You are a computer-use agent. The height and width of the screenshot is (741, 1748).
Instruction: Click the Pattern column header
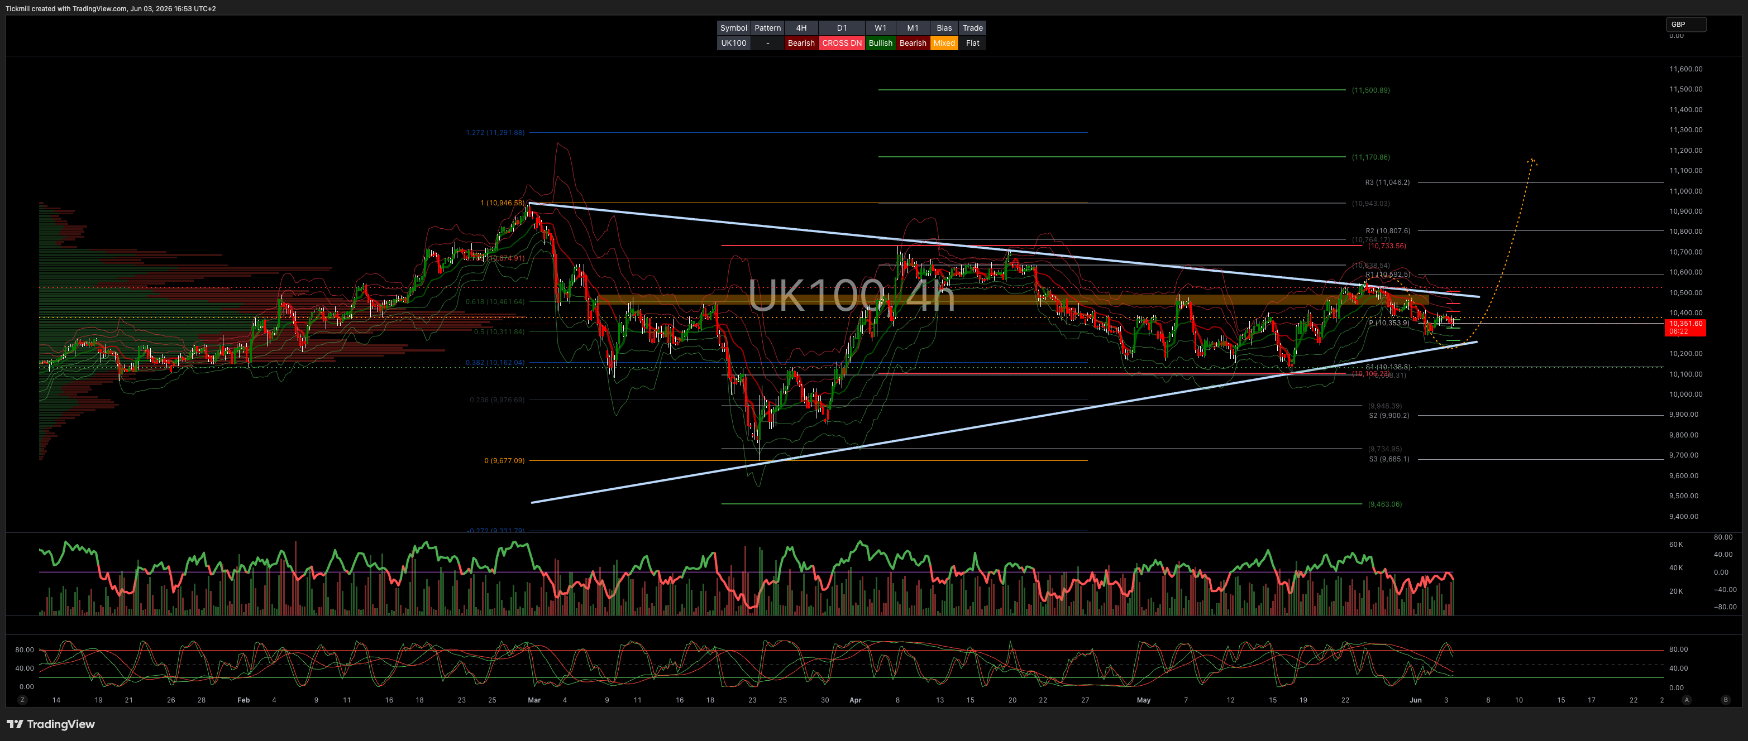click(x=767, y=28)
